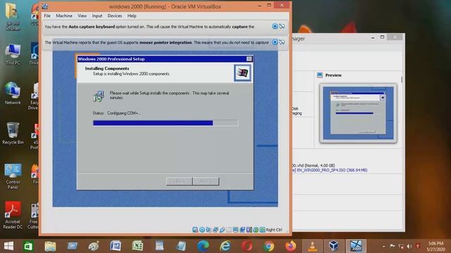Screen dimensions: 451x253
Task: Open Network desktop icon
Action: [x=13, y=93]
